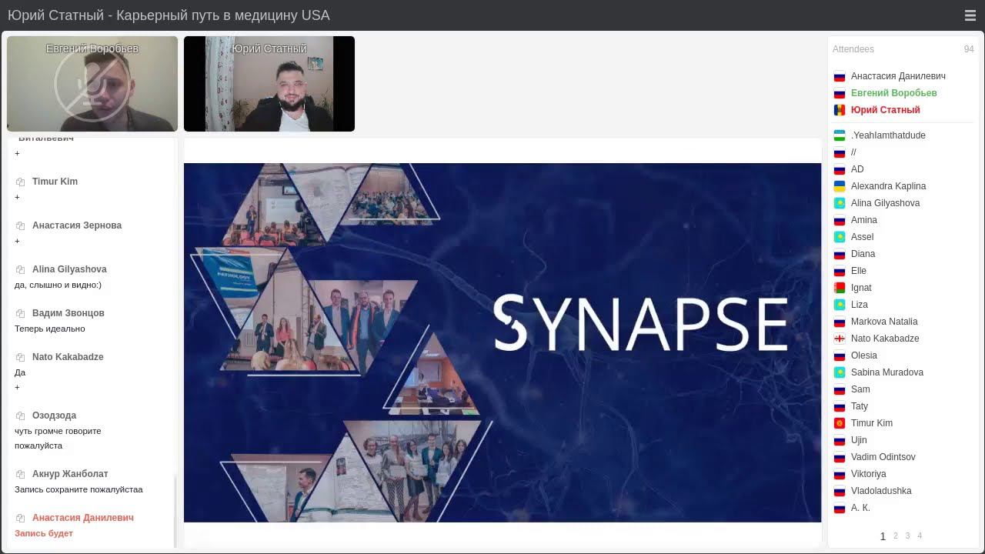985x554 pixels.
Task: Select attendee Elle
Action: click(859, 271)
